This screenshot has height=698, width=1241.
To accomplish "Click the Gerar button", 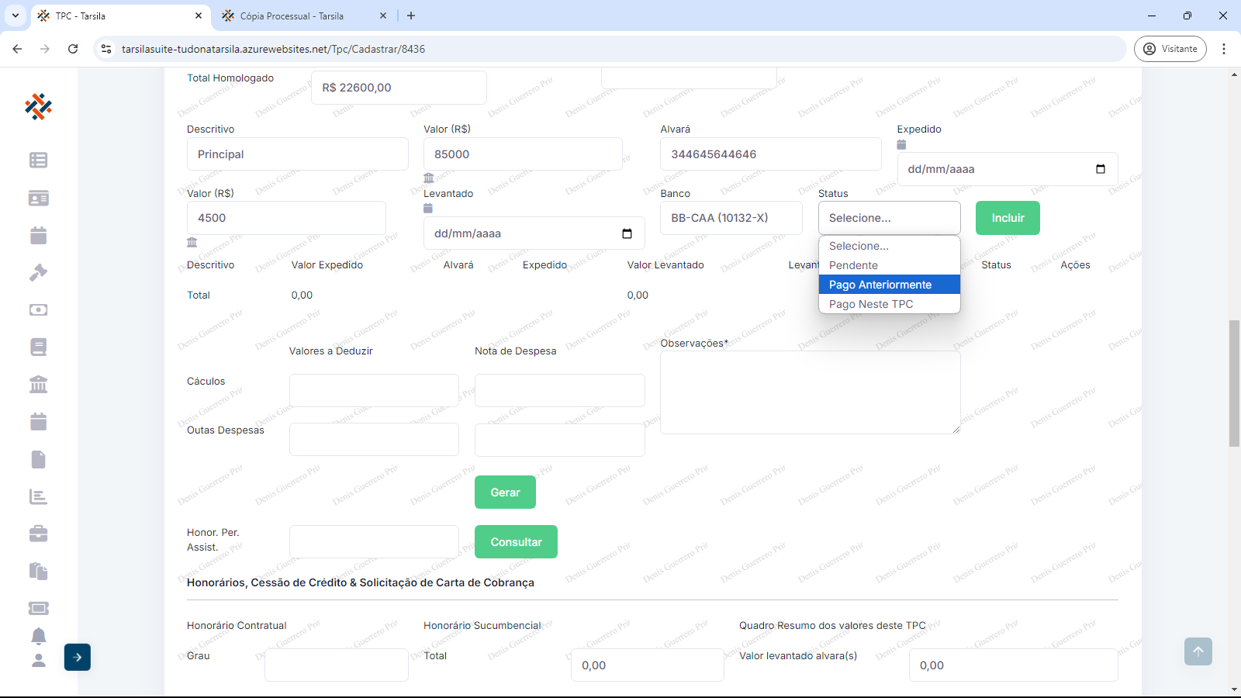I will pyautogui.click(x=505, y=492).
